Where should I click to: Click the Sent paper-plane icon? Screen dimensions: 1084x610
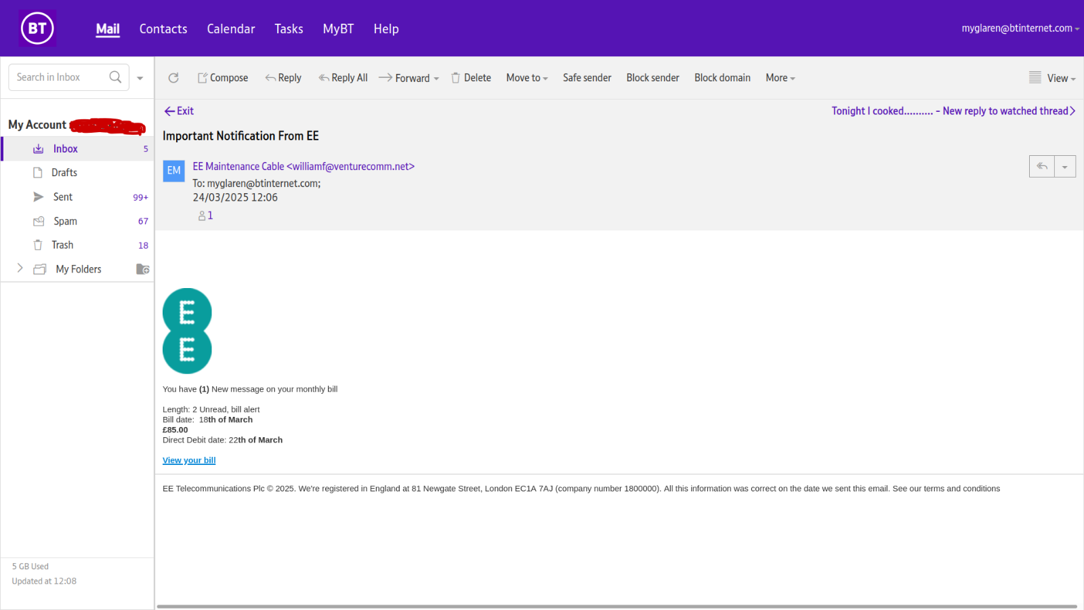point(39,197)
